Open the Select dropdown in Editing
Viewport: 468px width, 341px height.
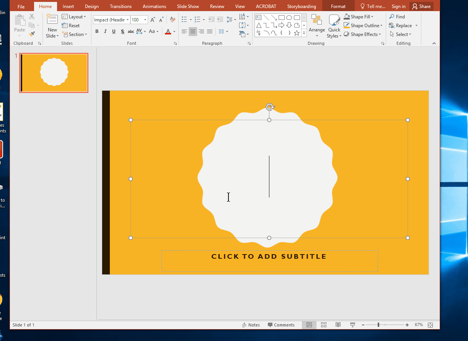pyautogui.click(x=400, y=34)
